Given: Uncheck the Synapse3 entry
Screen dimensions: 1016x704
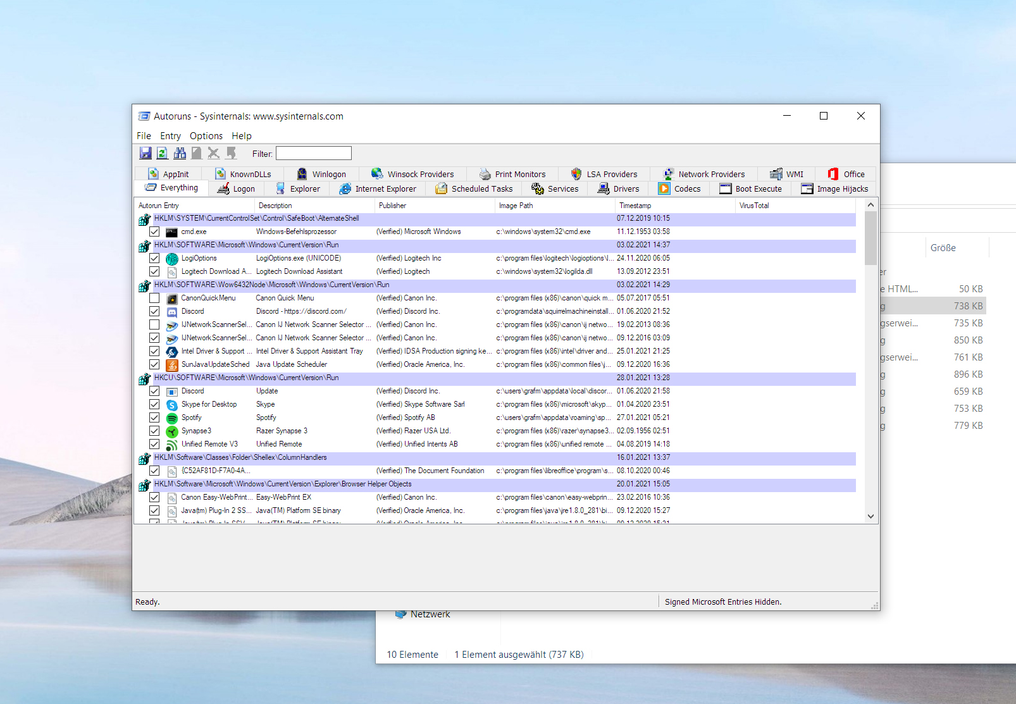Looking at the screenshot, I should click(154, 431).
